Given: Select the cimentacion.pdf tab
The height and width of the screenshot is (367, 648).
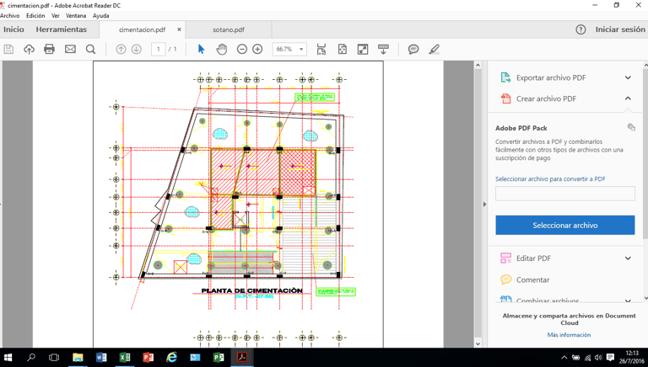Looking at the screenshot, I should pos(142,29).
